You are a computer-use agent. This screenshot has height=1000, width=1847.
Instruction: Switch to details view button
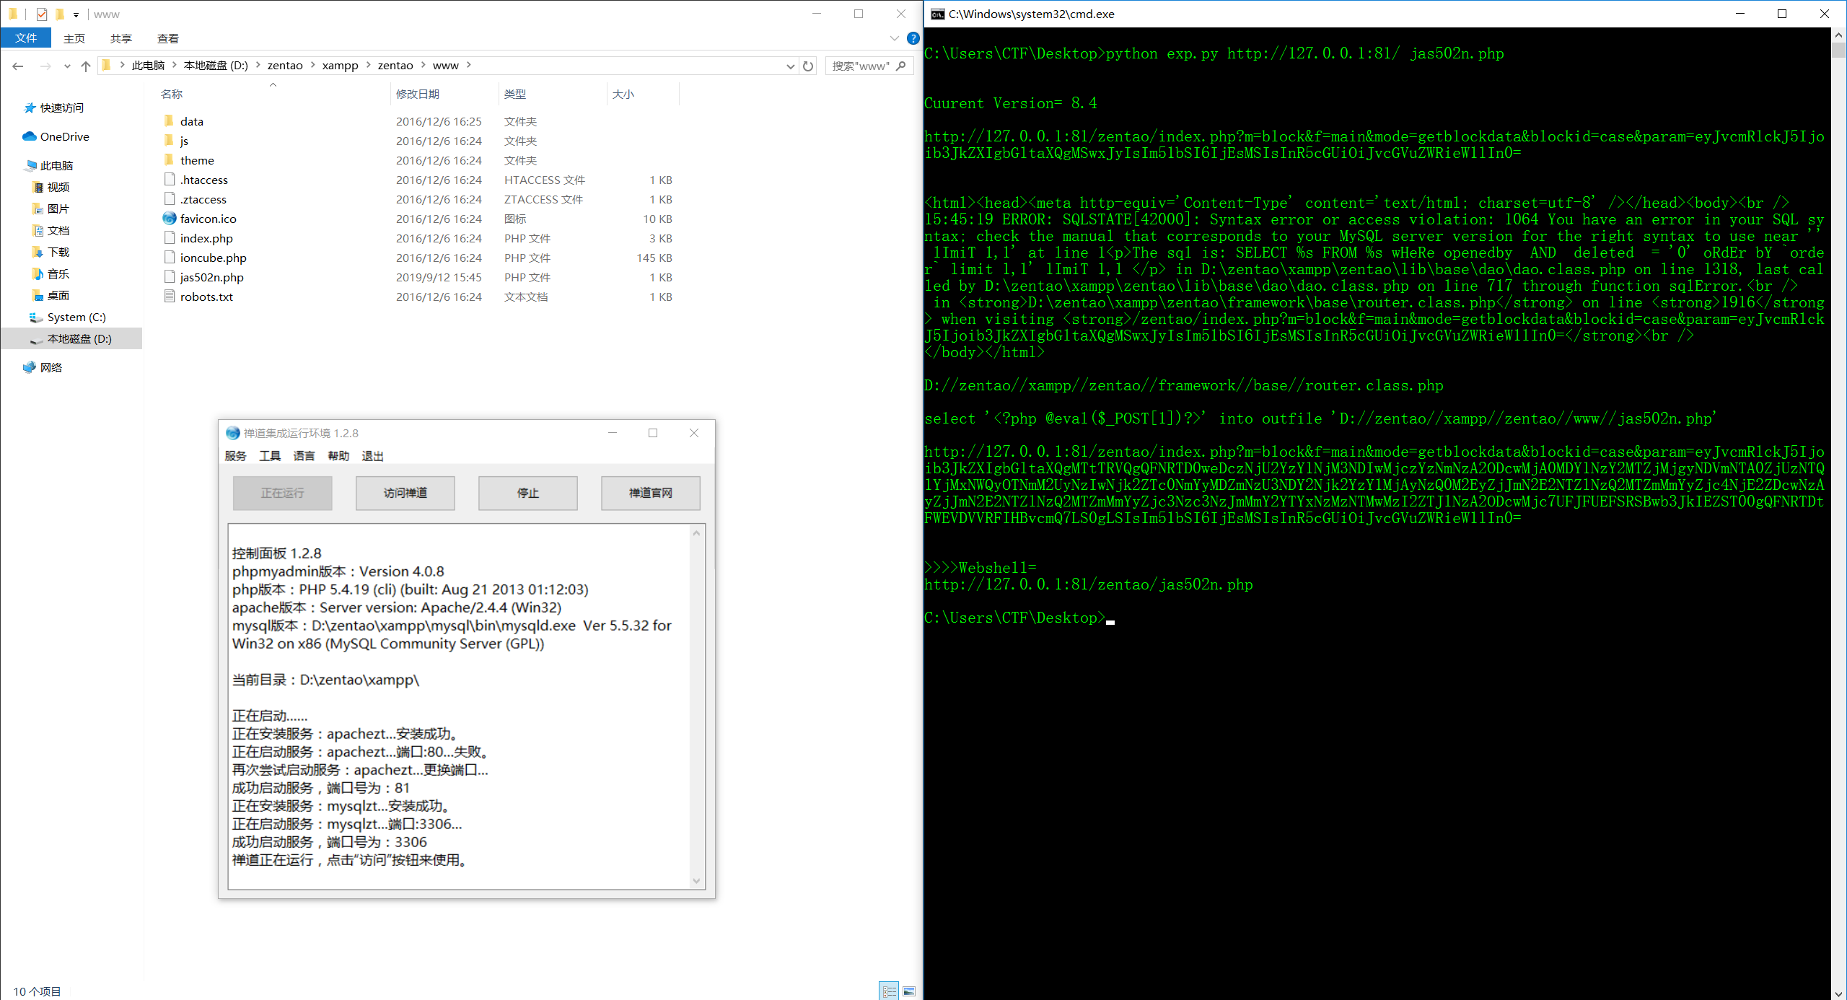coord(889,991)
